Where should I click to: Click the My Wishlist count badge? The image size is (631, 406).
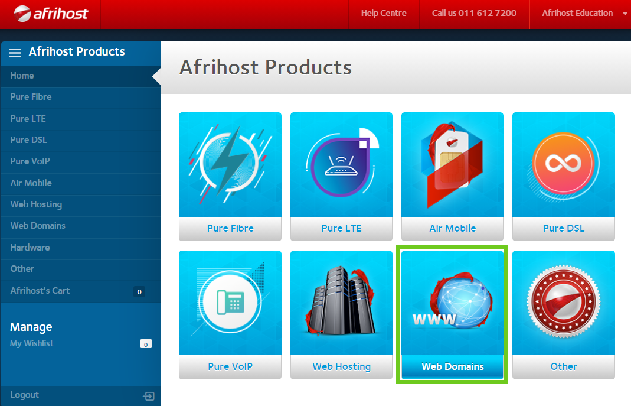point(146,344)
